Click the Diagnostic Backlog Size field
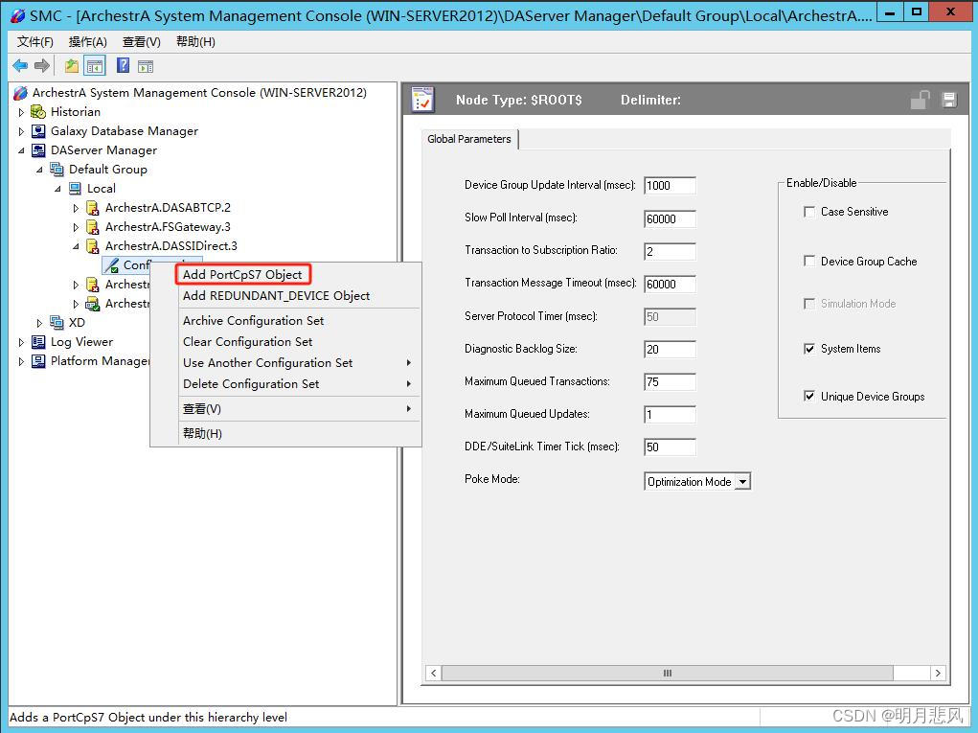The width and height of the screenshot is (978, 733). (670, 350)
